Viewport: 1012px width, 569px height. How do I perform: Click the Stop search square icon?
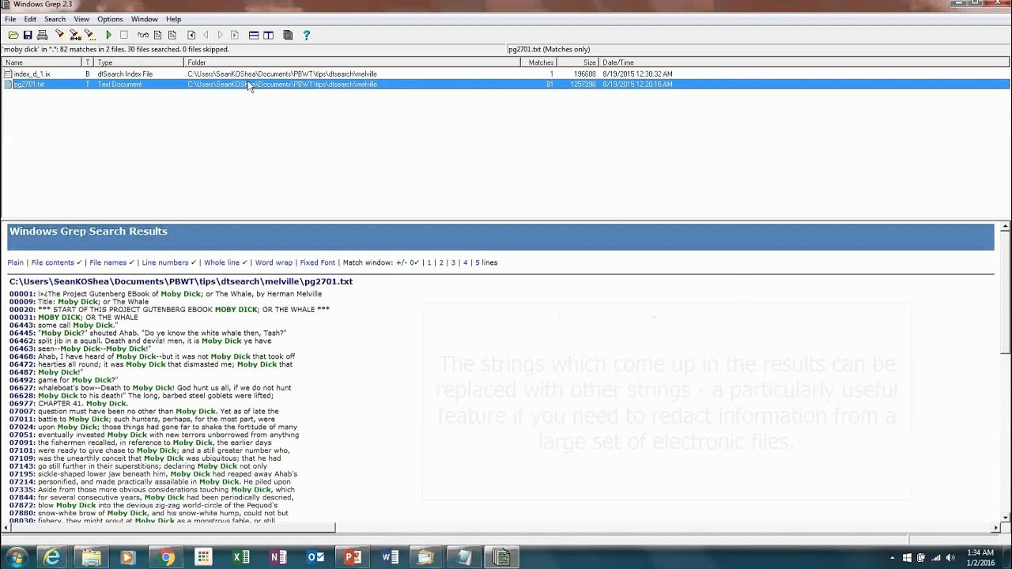coord(124,35)
